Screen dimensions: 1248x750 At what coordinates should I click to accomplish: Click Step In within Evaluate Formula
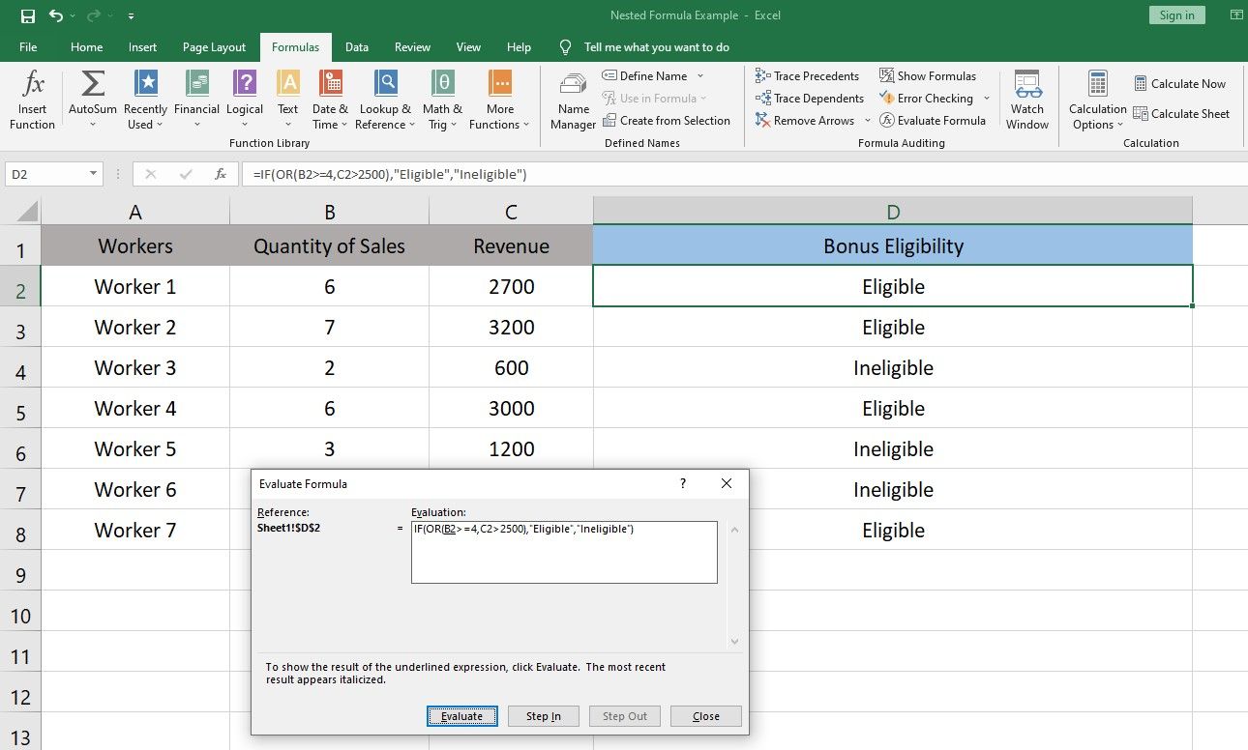[543, 716]
